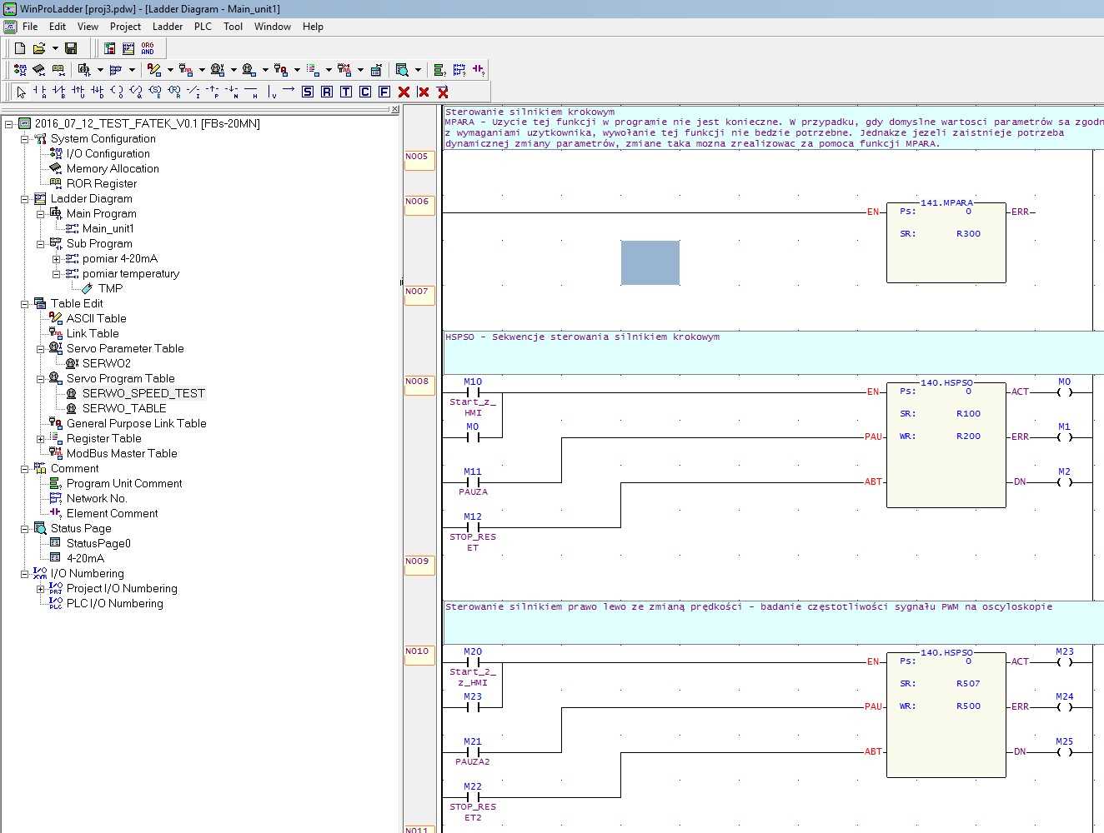The image size is (1104, 833).
Task: Click the New project blank page icon
Action: (x=20, y=48)
